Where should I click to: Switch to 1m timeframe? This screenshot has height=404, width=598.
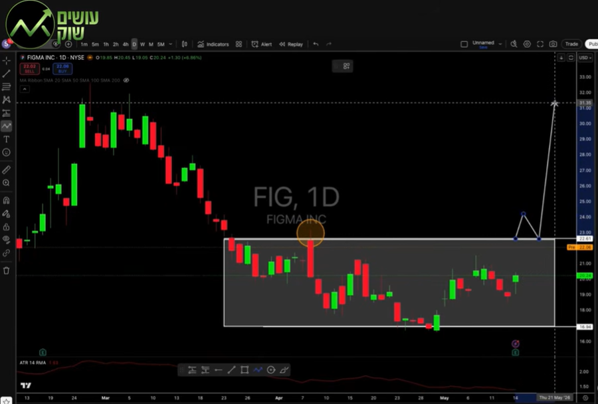pyautogui.click(x=84, y=45)
